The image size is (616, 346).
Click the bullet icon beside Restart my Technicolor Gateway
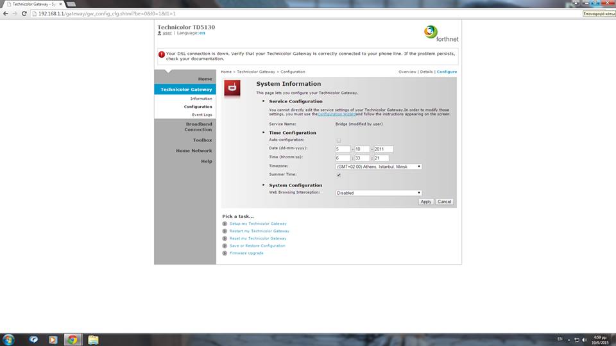(225, 231)
